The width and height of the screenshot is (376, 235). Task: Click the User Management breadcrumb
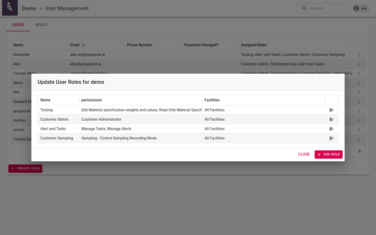[x=67, y=8]
